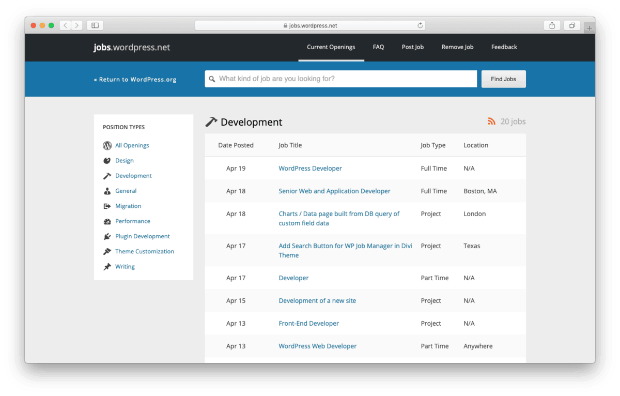Select the General category link
The width and height of the screenshot is (620, 396).
pyautogui.click(x=126, y=191)
